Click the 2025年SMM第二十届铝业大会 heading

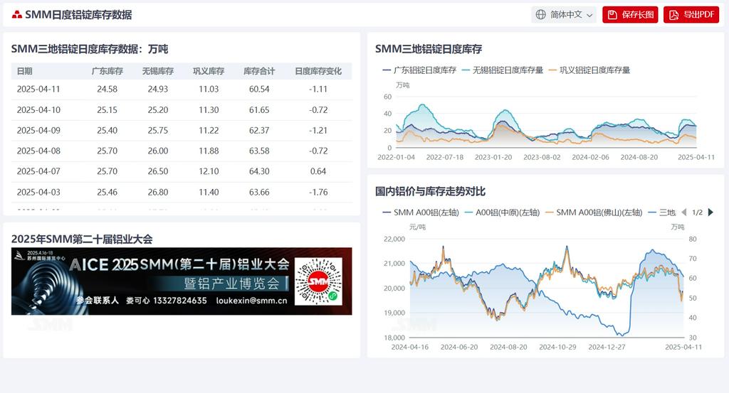[x=82, y=239]
